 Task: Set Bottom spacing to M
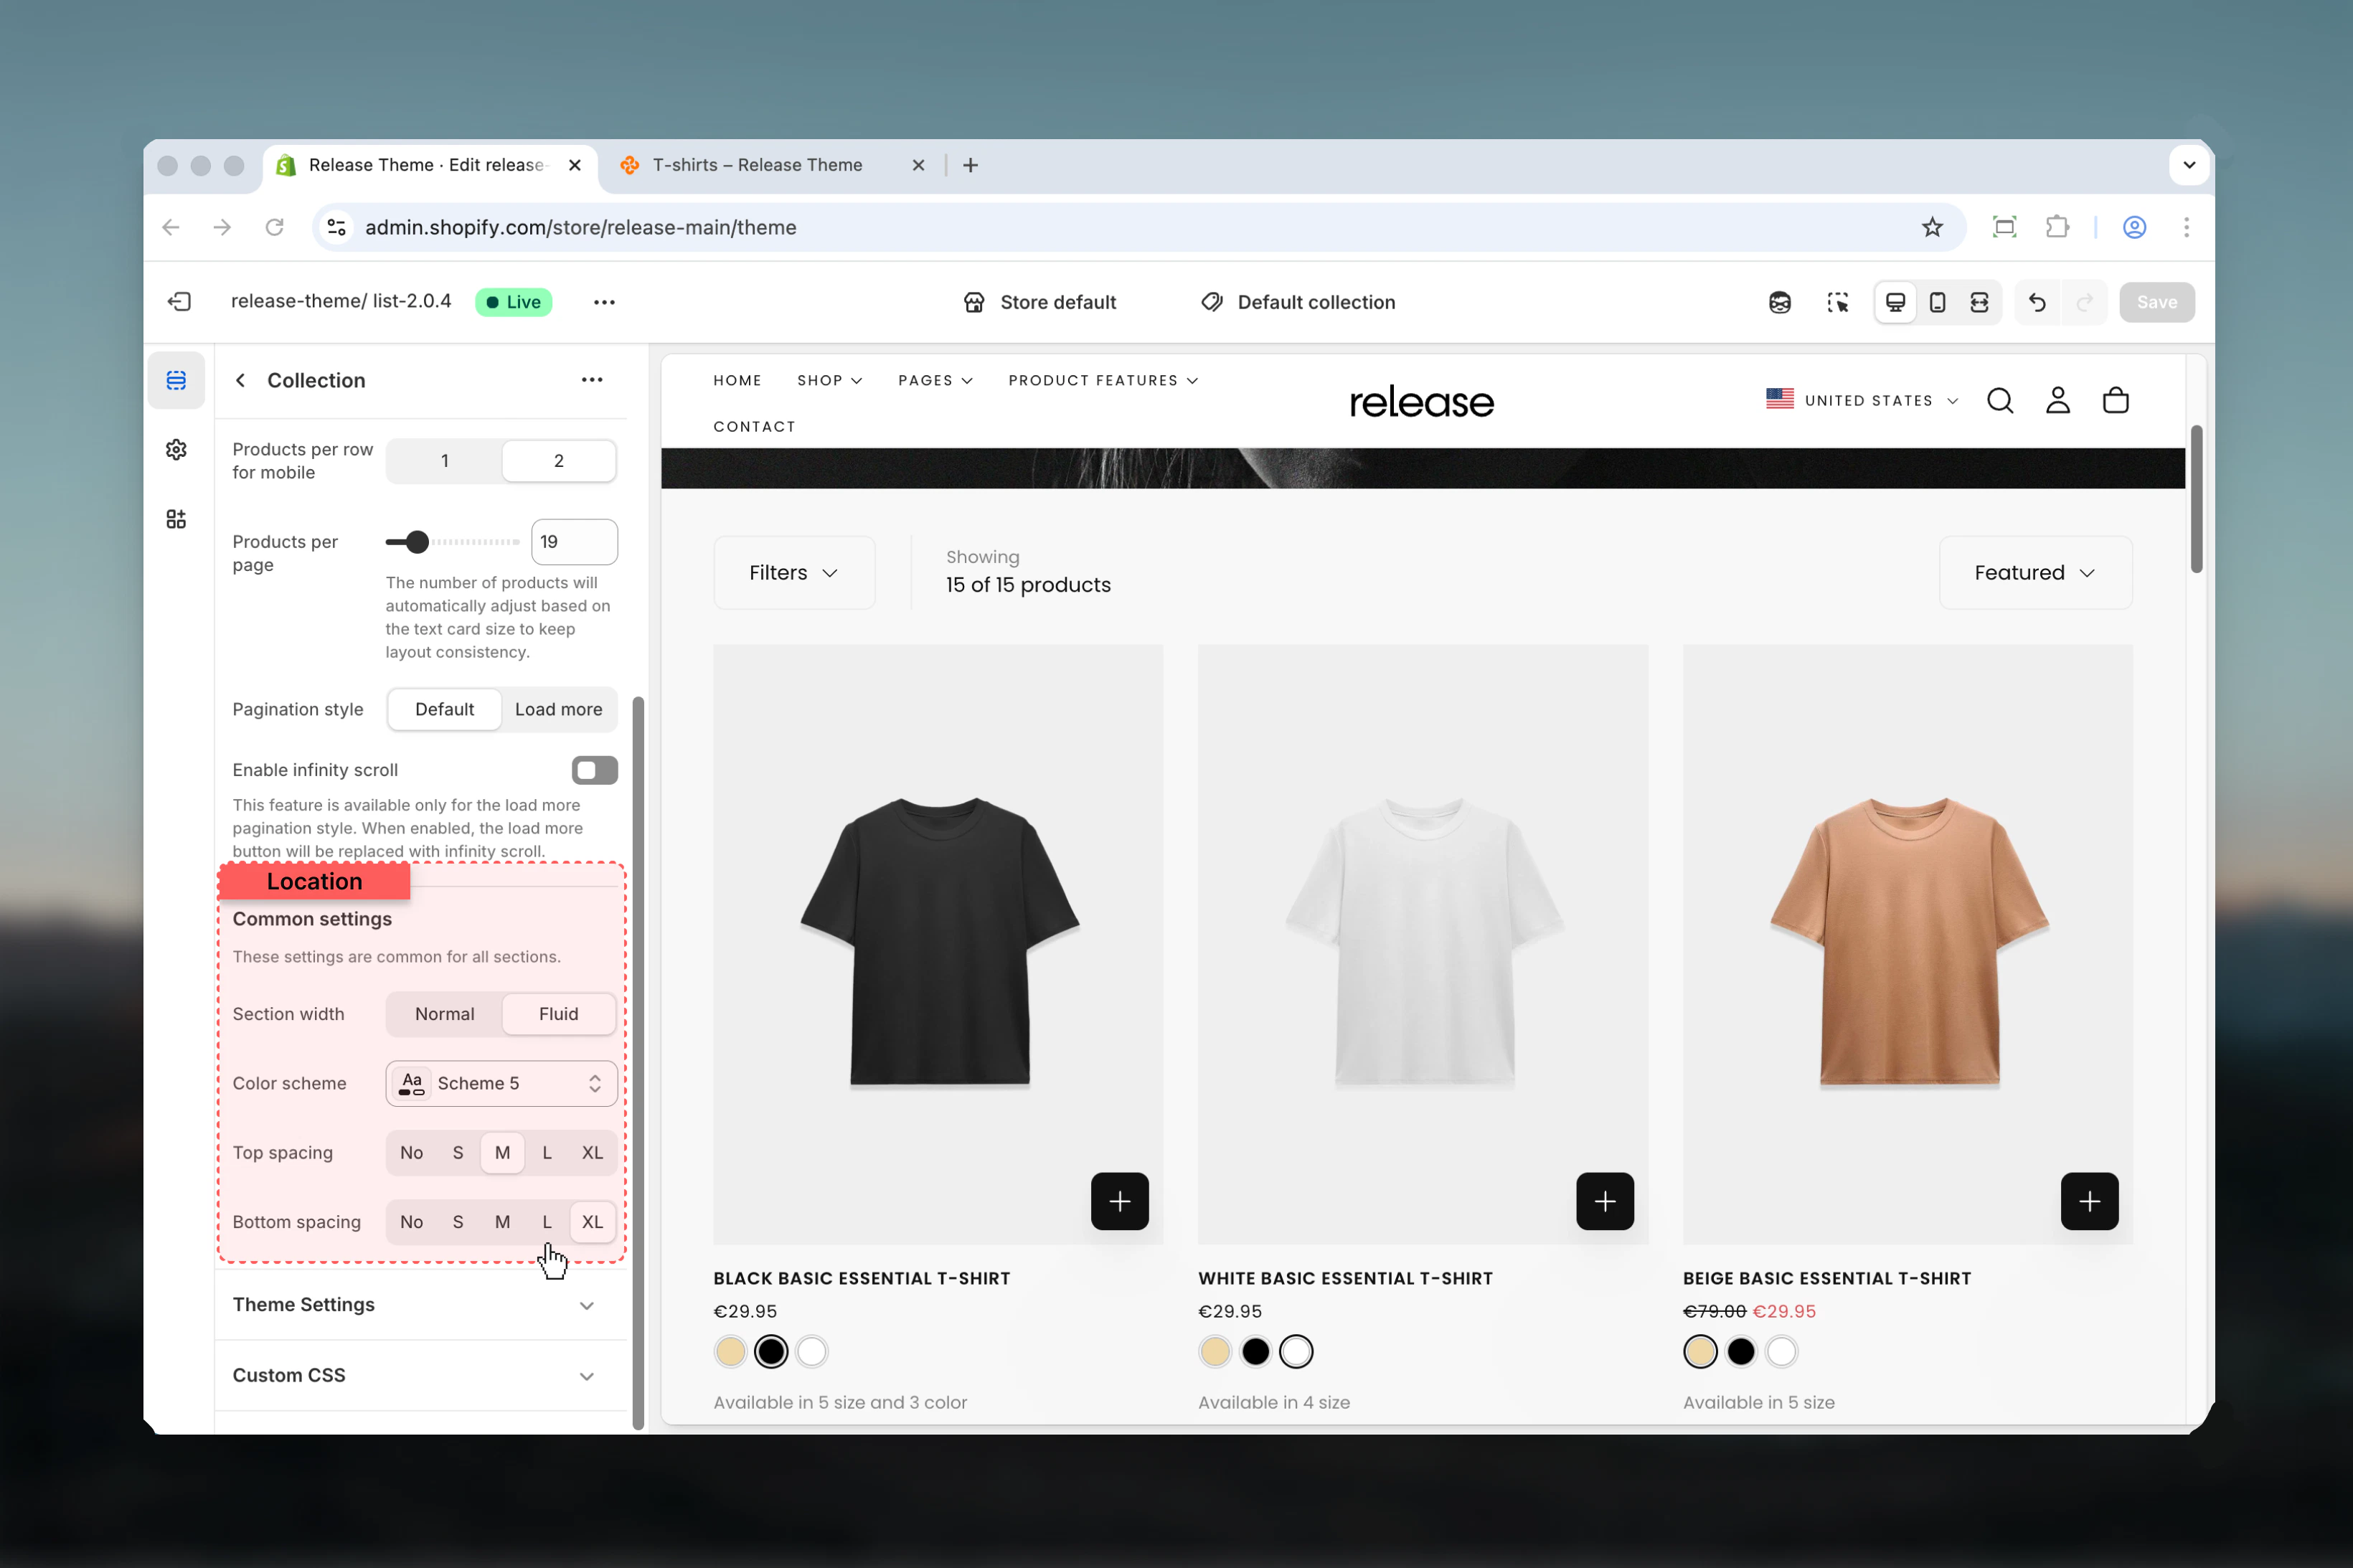tap(502, 1222)
